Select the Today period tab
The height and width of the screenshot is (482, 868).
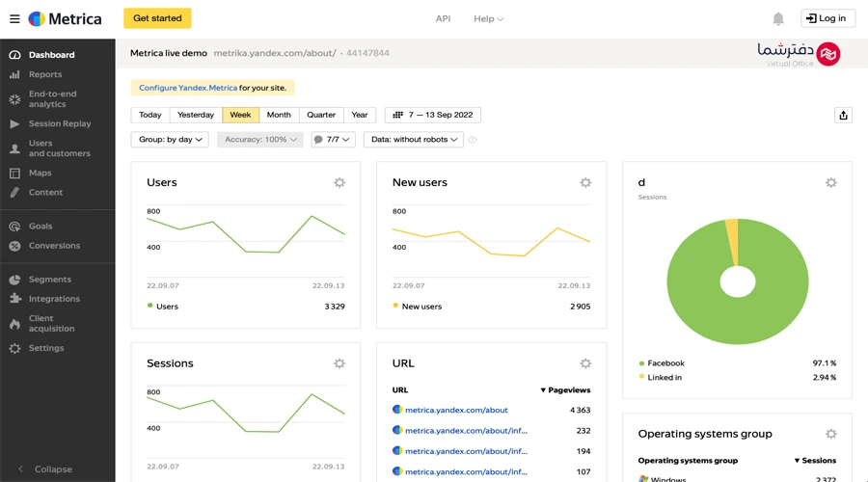pyautogui.click(x=150, y=115)
